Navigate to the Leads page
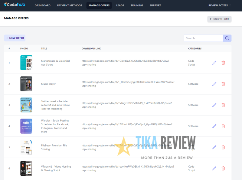The image size is (242, 180). [120, 5]
